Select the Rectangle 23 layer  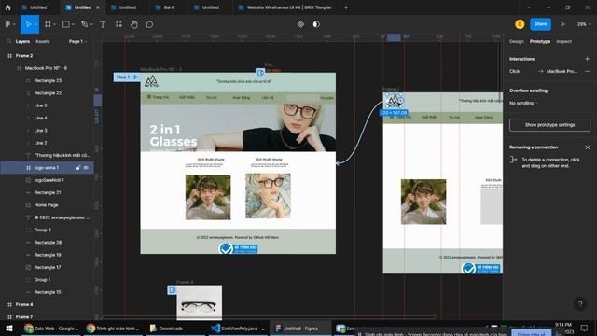point(48,81)
